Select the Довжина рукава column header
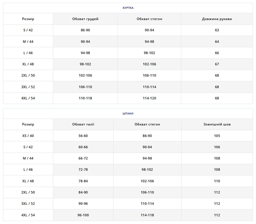 pyautogui.click(x=217, y=19)
